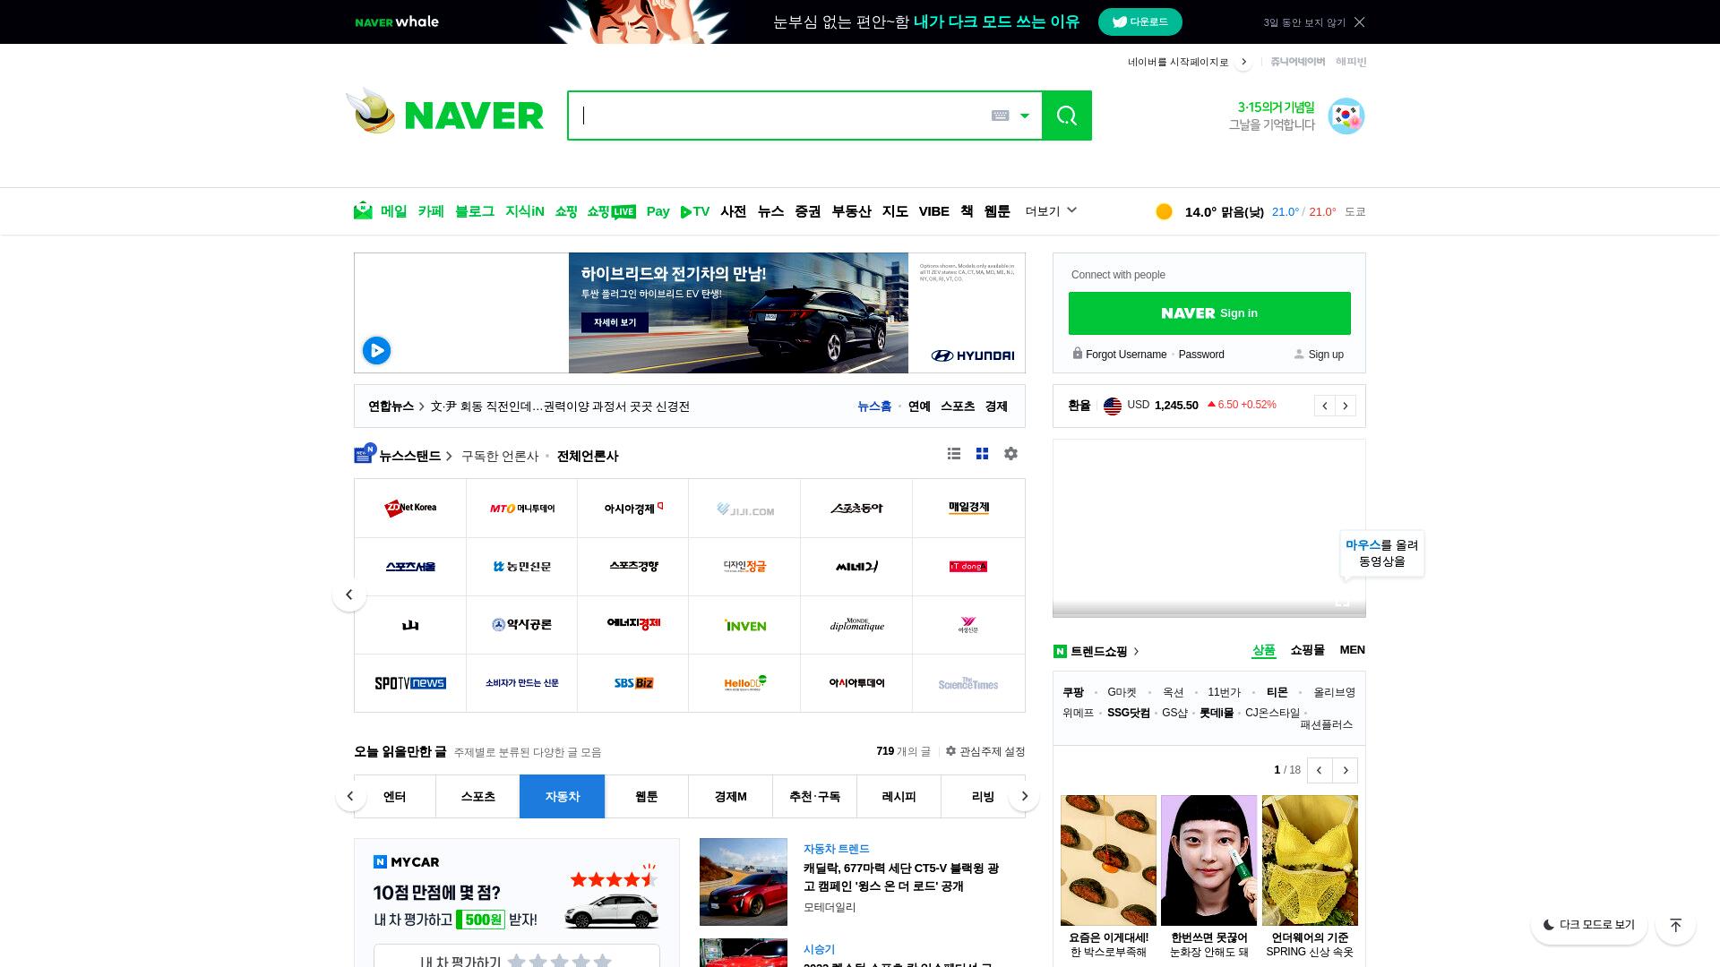Open newsstand settings gear

[1010, 454]
